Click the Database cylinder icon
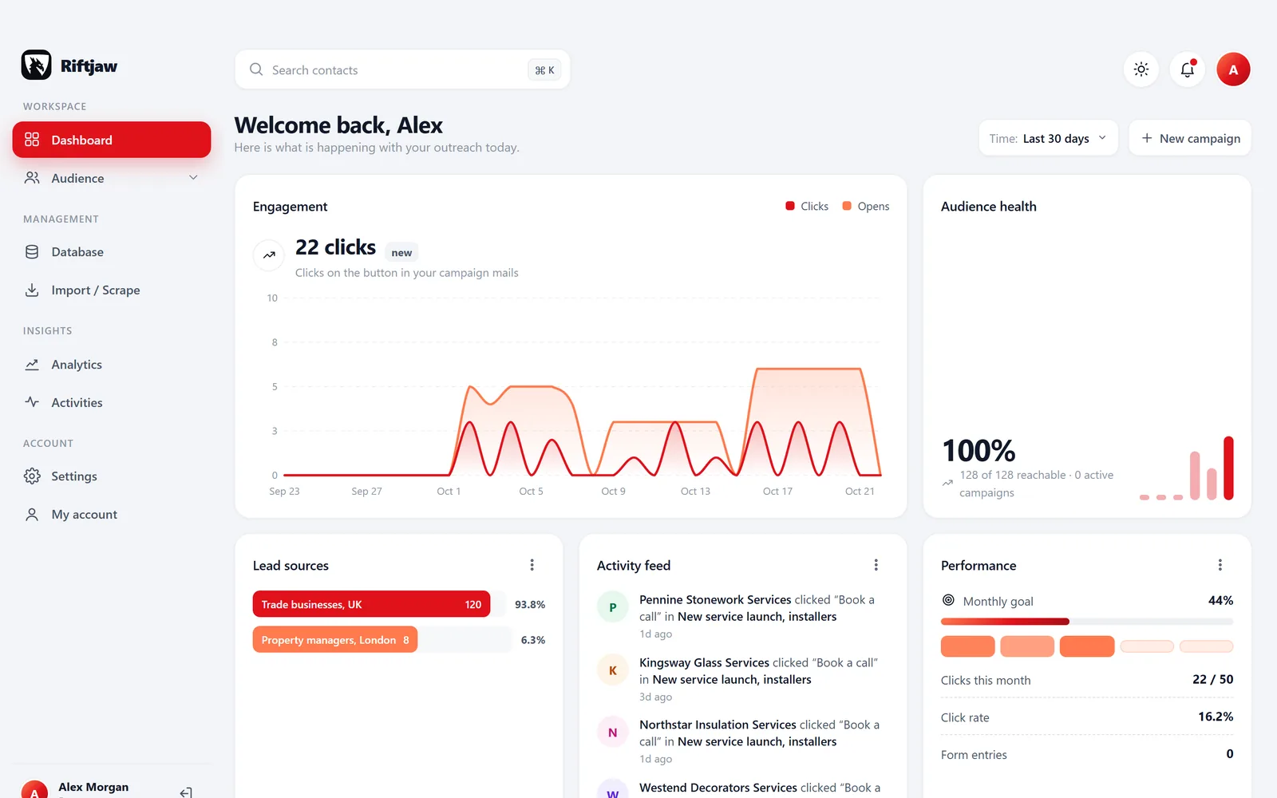The width and height of the screenshot is (1277, 798). pos(32,252)
